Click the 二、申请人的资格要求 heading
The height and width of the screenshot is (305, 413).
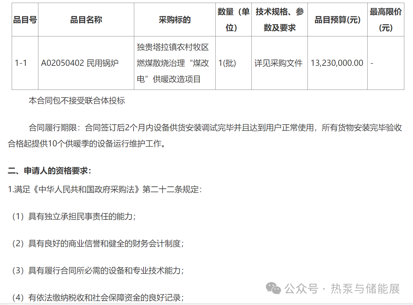point(49,171)
